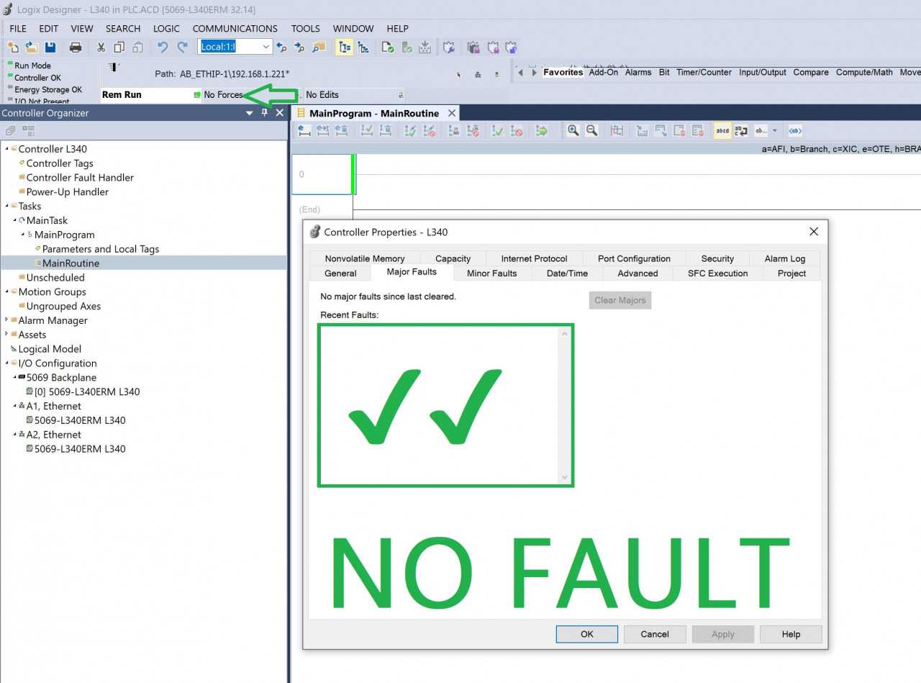Open the 'ab...' display options dropdown arrow

click(x=775, y=130)
